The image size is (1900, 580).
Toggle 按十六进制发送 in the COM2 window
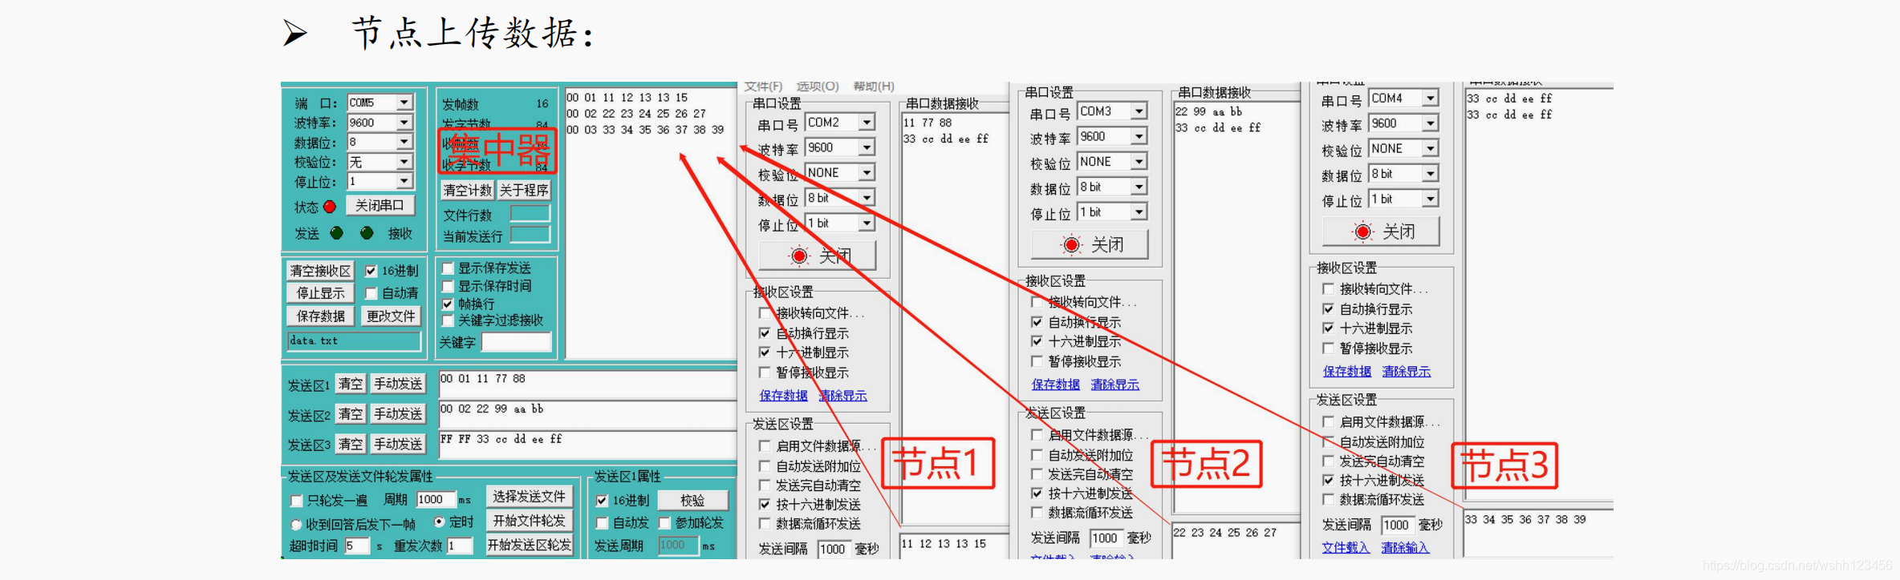[765, 505]
